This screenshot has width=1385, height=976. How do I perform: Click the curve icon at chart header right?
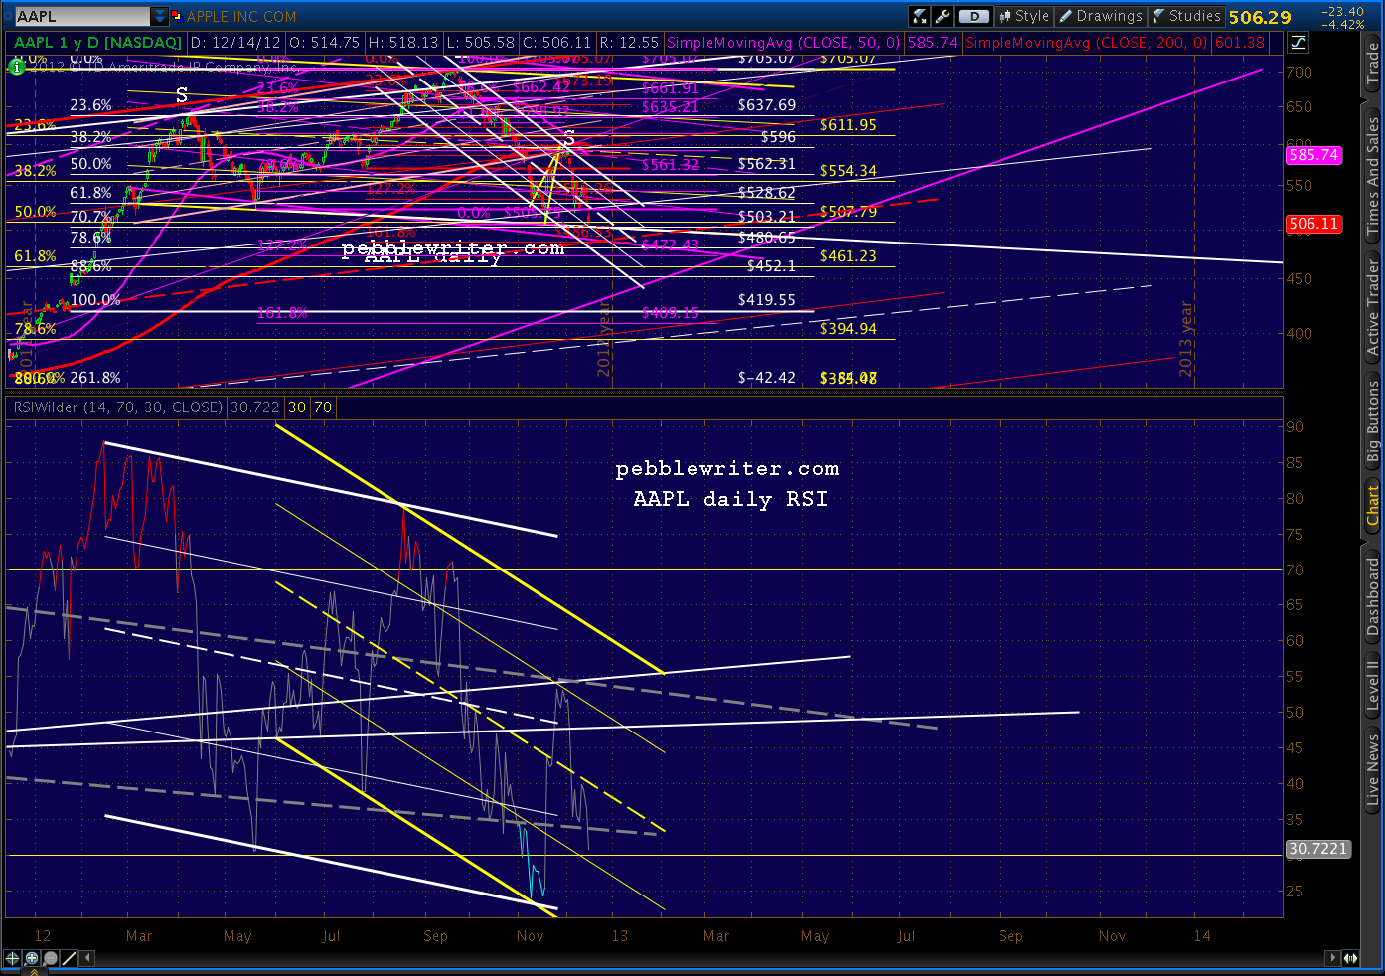(1298, 42)
